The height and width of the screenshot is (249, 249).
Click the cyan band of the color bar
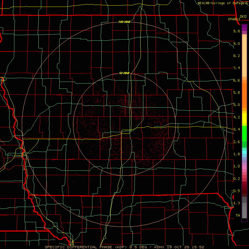(244, 152)
